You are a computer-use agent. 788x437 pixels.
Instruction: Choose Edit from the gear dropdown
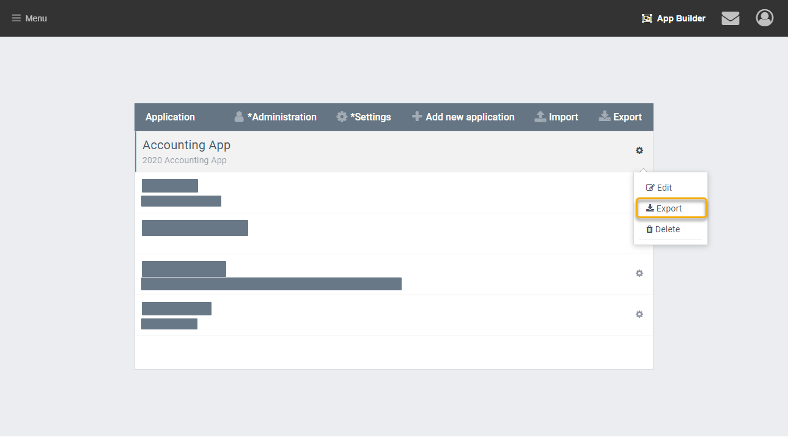[659, 188]
